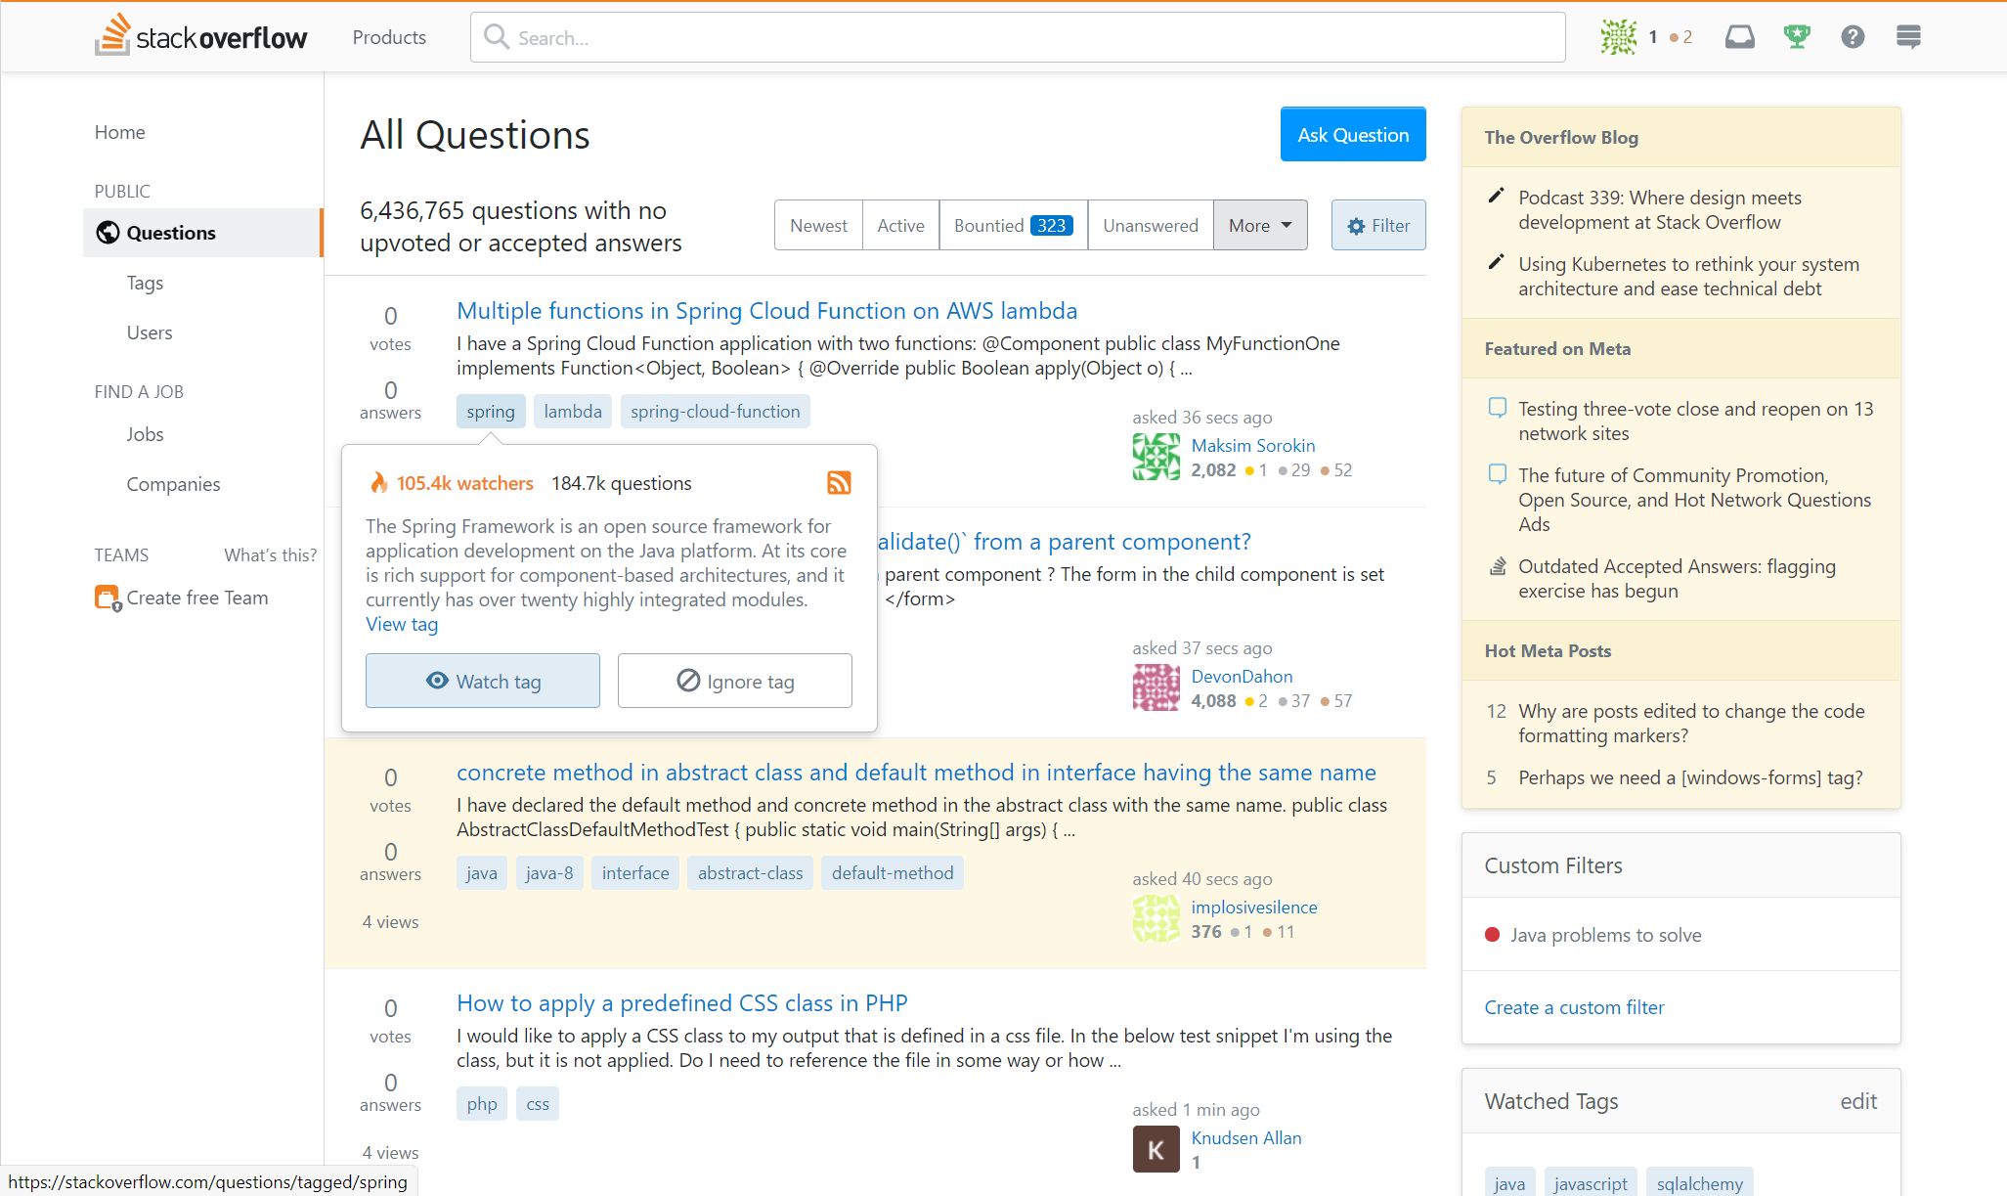Click edit next to Watched Tags

[1858, 1101]
